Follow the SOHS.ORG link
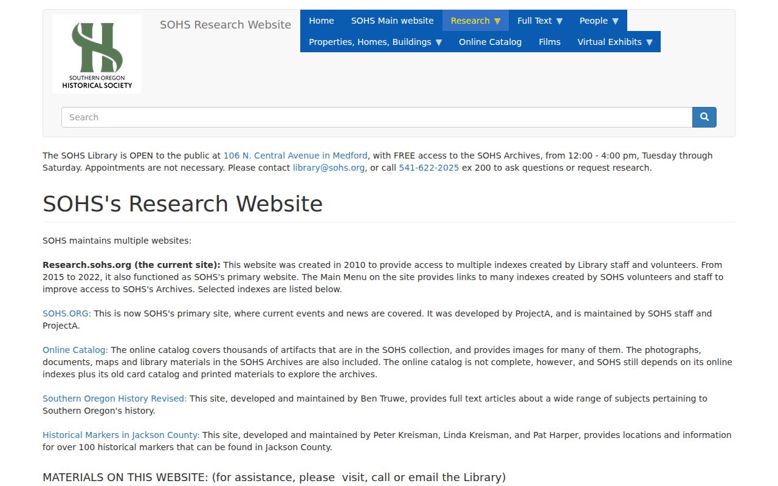This screenshot has height=486, width=778. click(67, 313)
